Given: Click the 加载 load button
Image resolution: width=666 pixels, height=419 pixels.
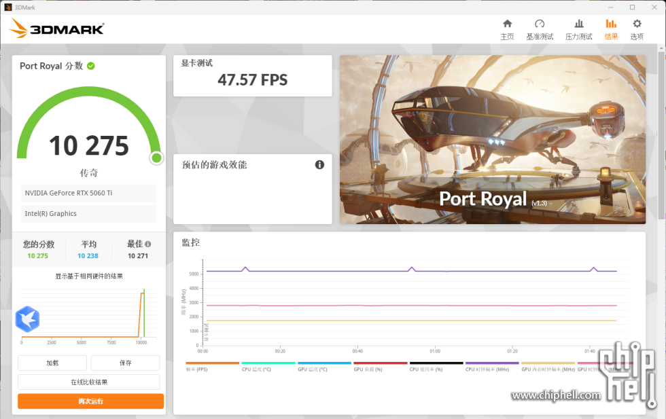Looking at the screenshot, I should pyautogui.click(x=52, y=363).
